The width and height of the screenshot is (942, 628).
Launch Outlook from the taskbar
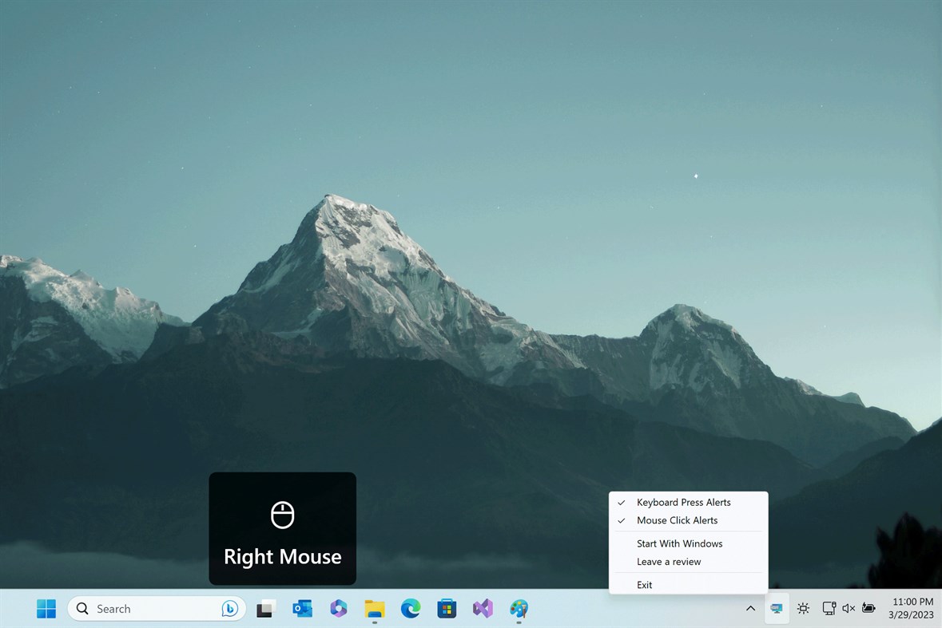pyautogui.click(x=302, y=608)
